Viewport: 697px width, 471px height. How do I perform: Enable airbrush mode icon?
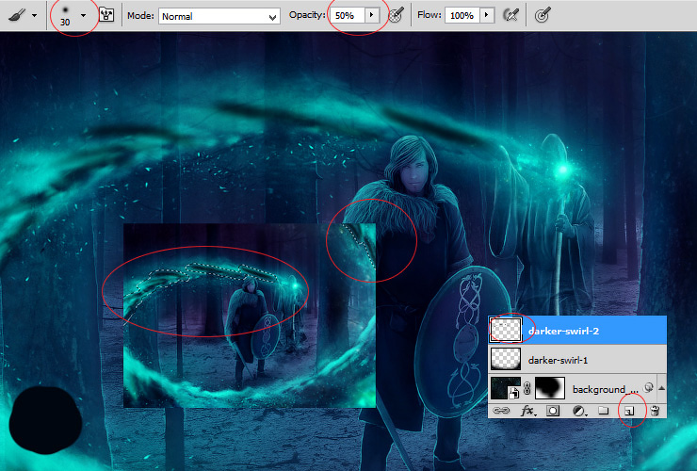click(x=511, y=15)
